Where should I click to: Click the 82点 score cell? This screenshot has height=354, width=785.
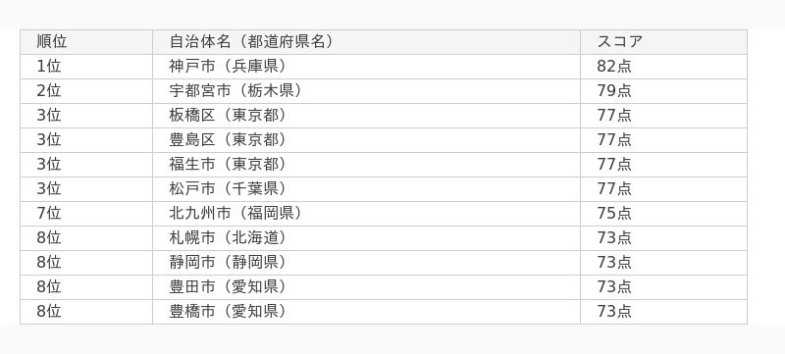[x=664, y=67]
